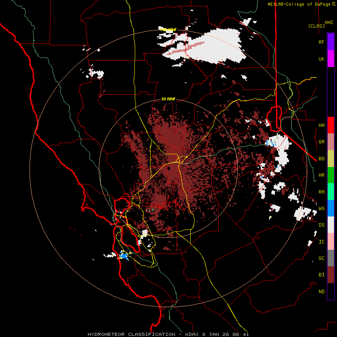
Task: Click the WS legend label
Action: pos(321,209)
